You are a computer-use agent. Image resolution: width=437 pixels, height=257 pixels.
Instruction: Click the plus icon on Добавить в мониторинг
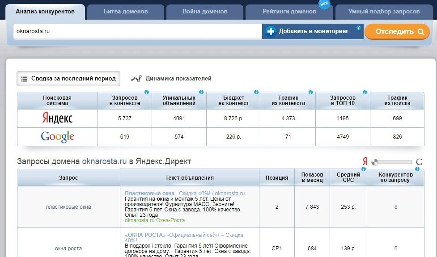coord(271,31)
